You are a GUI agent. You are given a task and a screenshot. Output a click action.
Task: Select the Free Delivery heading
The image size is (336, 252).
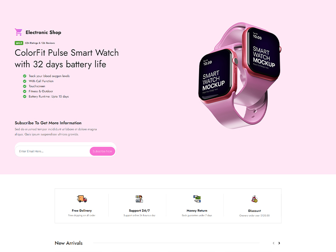point(82,211)
